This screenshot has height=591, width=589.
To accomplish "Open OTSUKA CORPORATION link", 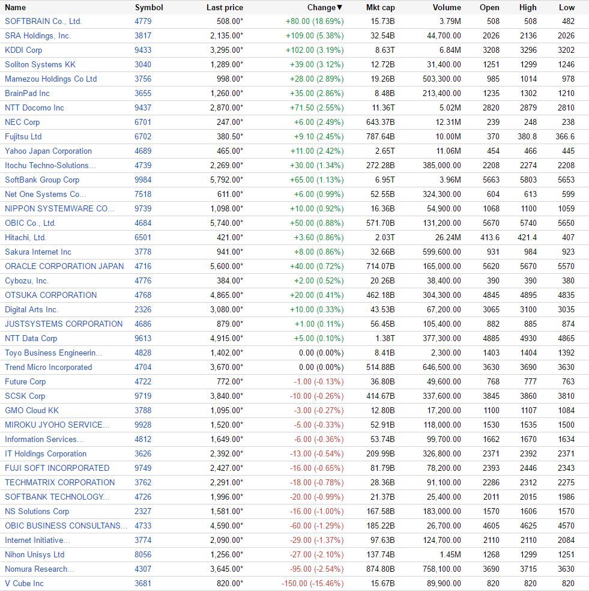I will click(x=51, y=295).
